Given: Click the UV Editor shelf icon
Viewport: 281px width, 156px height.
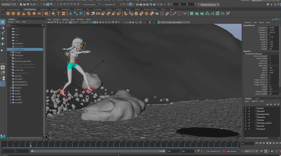Looking at the screenshot, I should click(x=218, y=14).
